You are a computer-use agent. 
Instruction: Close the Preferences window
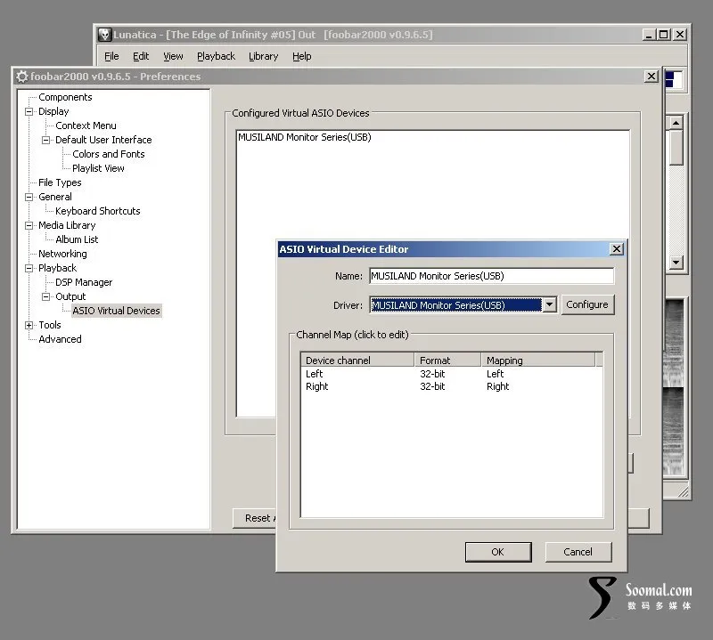click(x=652, y=77)
